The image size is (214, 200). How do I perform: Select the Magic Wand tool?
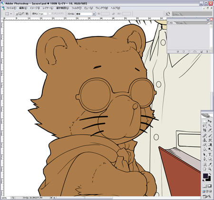point(210,126)
